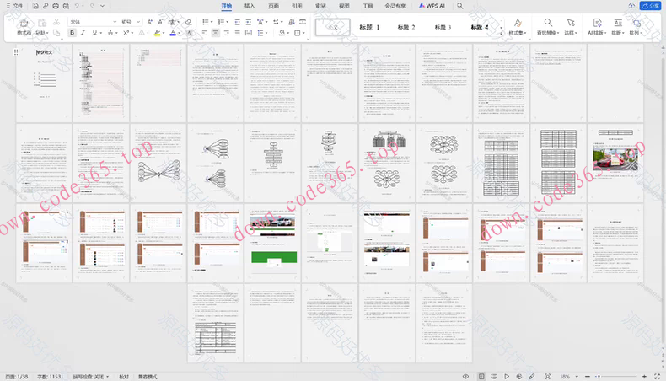Open the WPS AI tab

pos(433,5)
